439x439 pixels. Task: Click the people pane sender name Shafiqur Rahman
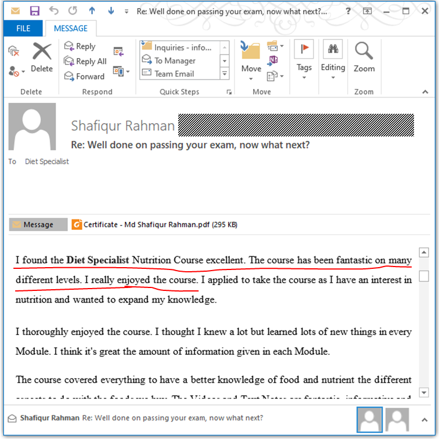[x=49, y=418]
